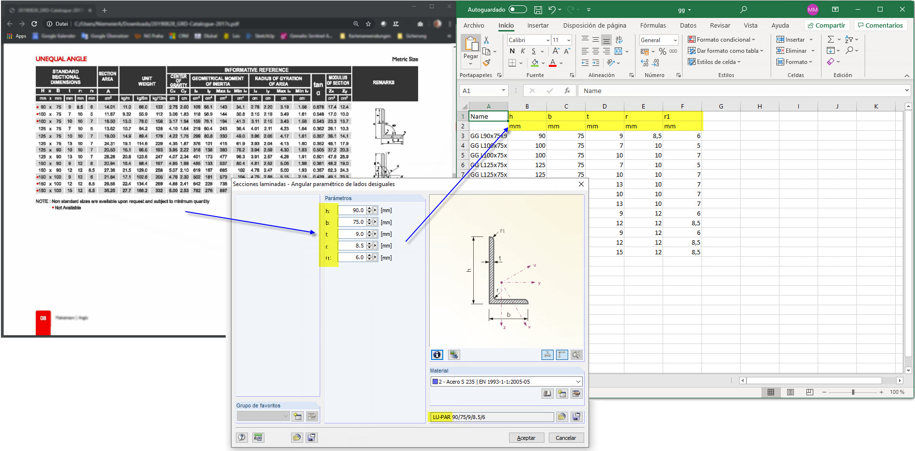
Task: Open the material library book icon
Action: [x=547, y=394]
